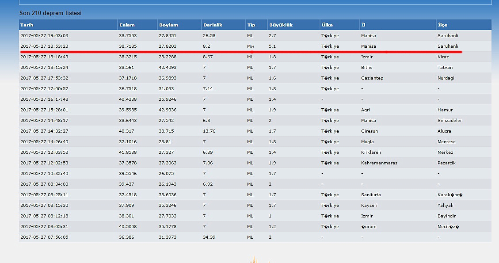The height and width of the screenshot is (263, 499).
Task: Click the Yahyali district cell
Action: pyautogui.click(x=445, y=206)
